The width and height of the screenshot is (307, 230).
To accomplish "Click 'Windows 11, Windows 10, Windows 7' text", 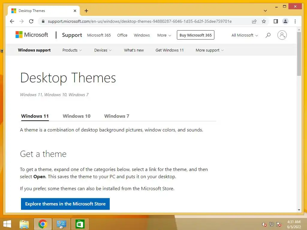I will (x=54, y=95).
